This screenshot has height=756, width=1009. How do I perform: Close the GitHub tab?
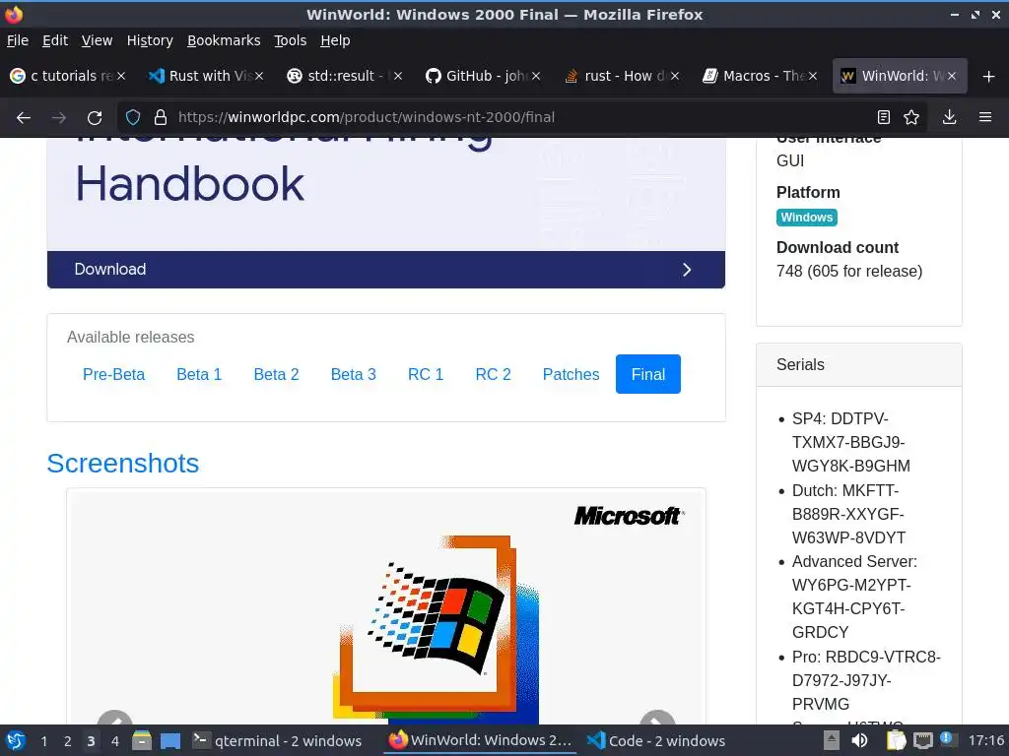click(536, 76)
